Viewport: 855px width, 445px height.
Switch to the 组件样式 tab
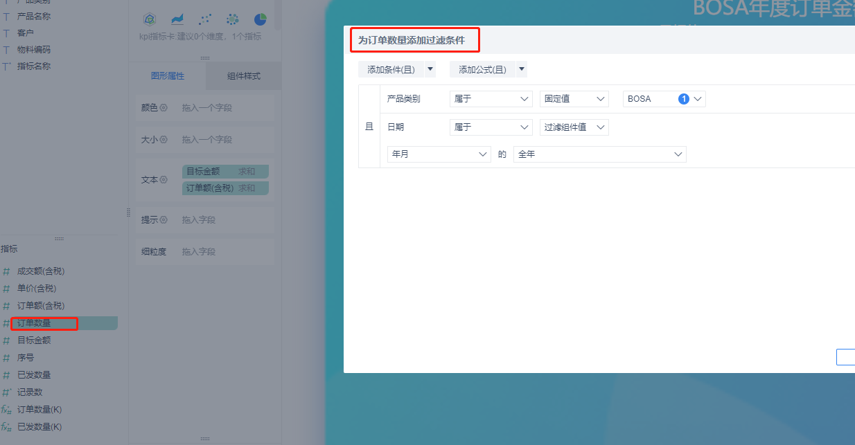pyautogui.click(x=244, y=76)
